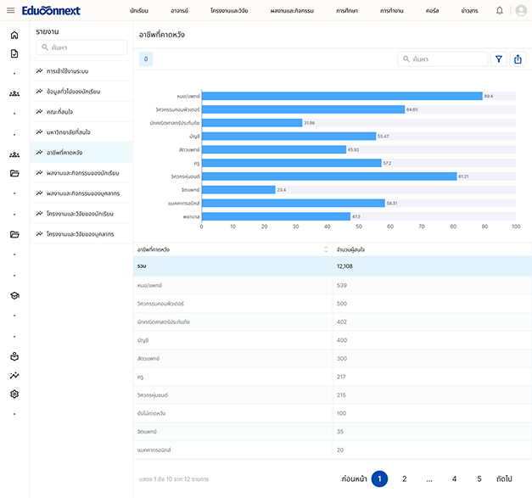Click the หมอ/แพทย์ bar in chart

point(341,96)
